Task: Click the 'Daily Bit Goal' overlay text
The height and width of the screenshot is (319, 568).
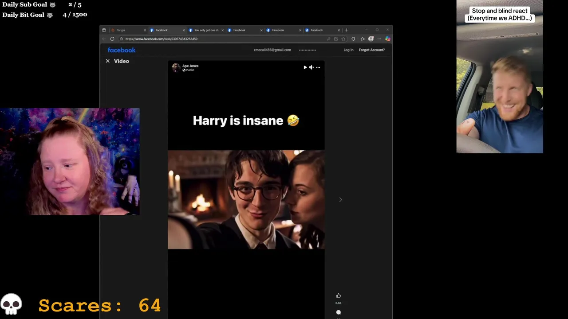Action: pyautogui.click(x=24, y=15)
